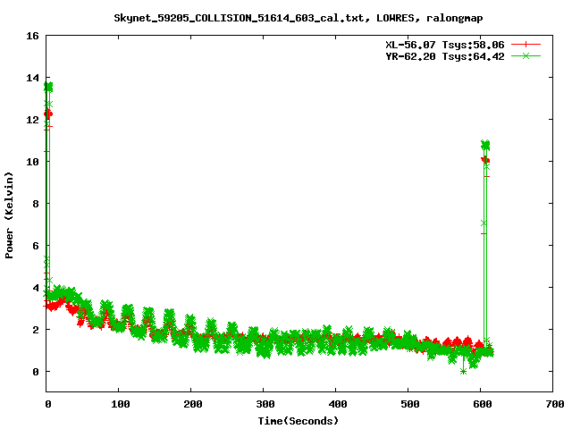The height and width of the screenshot is (429, 572).
Task: Click the outlier data point at zero Kelvin
Action: (x=463, y=372)
